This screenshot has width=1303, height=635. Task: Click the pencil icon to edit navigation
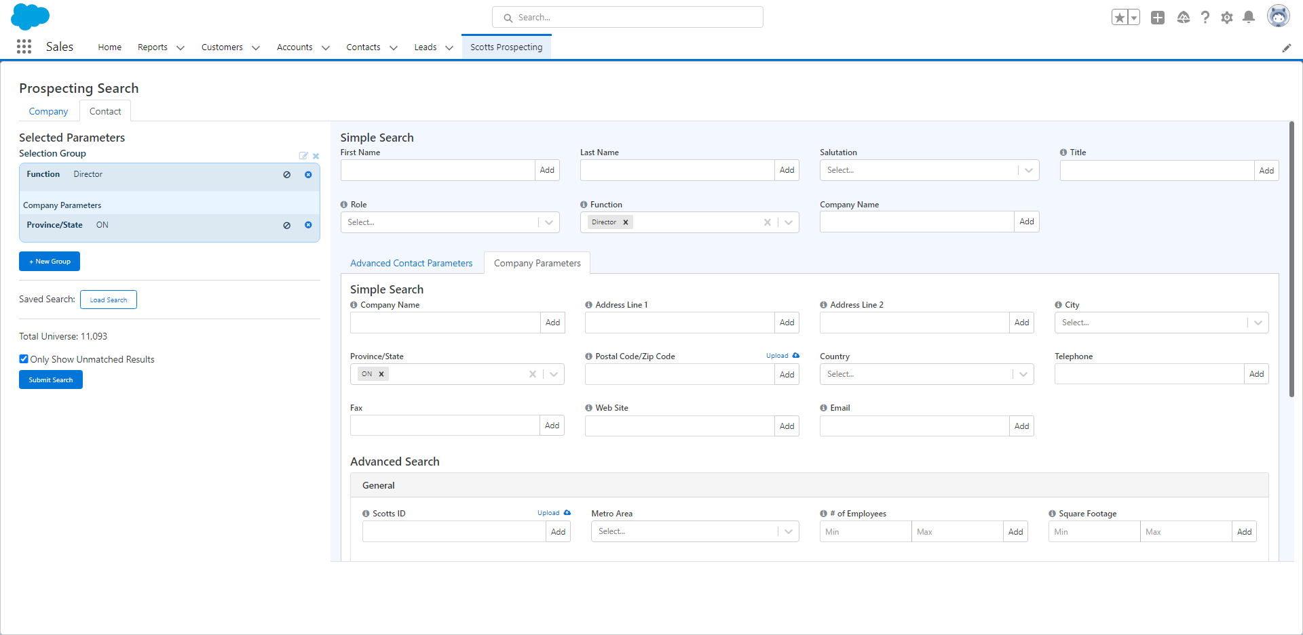click(x=1286, y=47)
